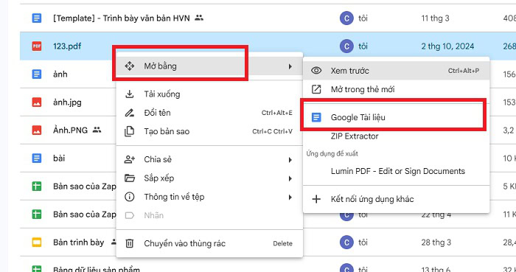Click the pencil rename icon beside 'Đổi tên'
The width and height of the screenshot is (516, 272).
(x=129, y=113)
